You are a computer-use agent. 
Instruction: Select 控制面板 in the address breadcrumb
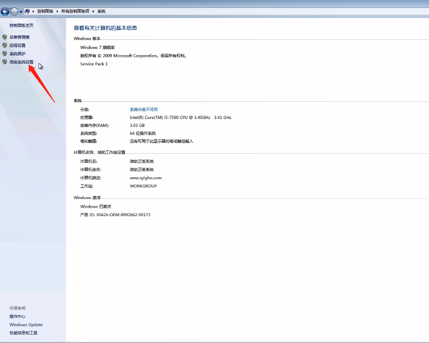click(45, 11)
